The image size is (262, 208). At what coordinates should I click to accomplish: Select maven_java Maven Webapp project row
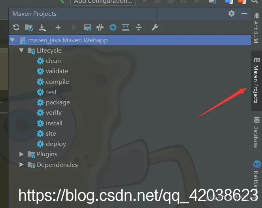pos(130,40)
